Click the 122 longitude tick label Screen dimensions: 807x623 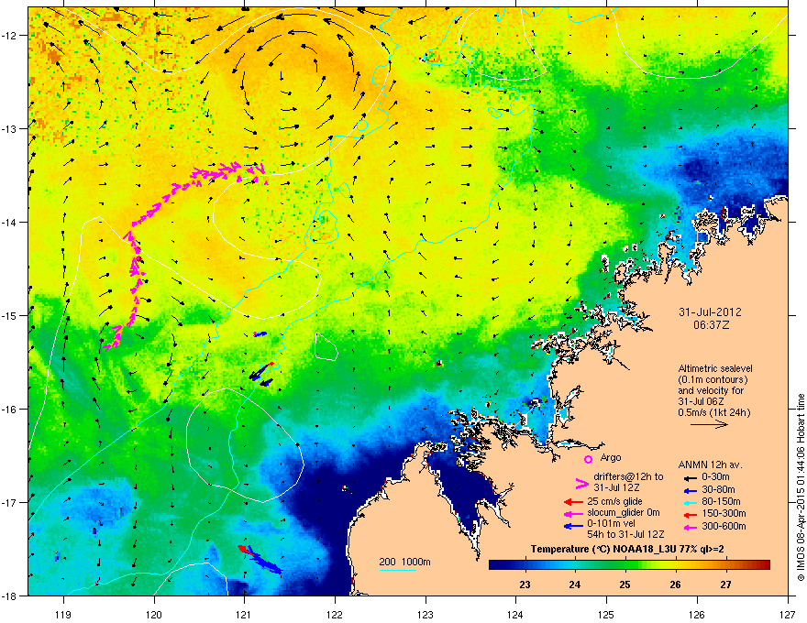coord(335,614)
